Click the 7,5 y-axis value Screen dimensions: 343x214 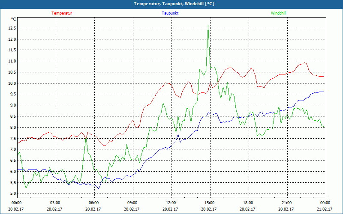point(13,138)
